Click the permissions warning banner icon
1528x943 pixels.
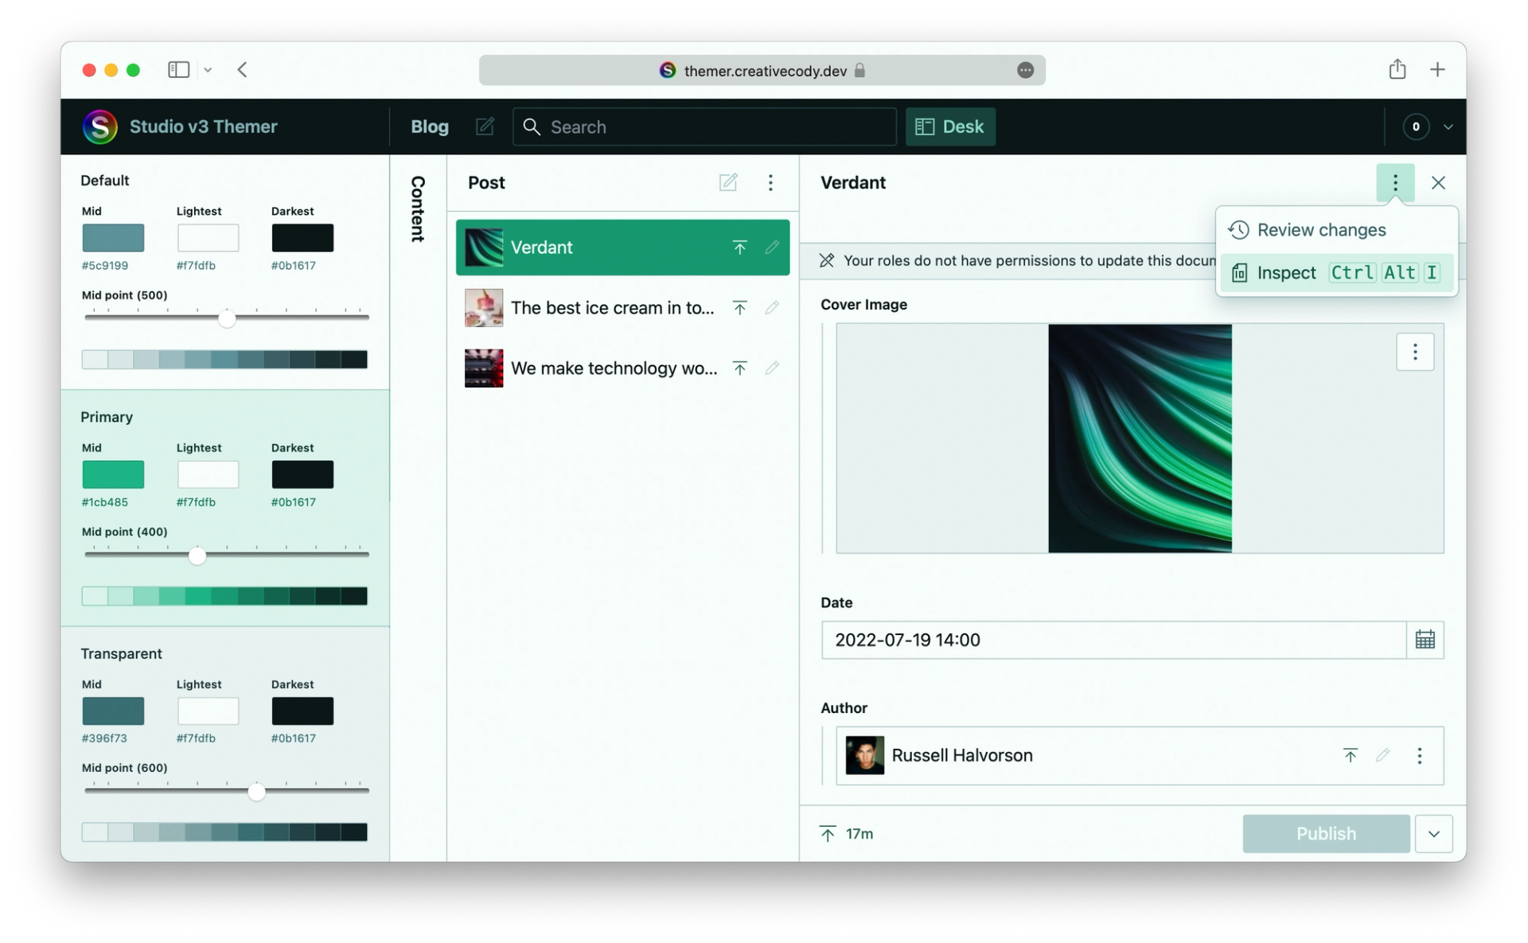tap(827, 261)
